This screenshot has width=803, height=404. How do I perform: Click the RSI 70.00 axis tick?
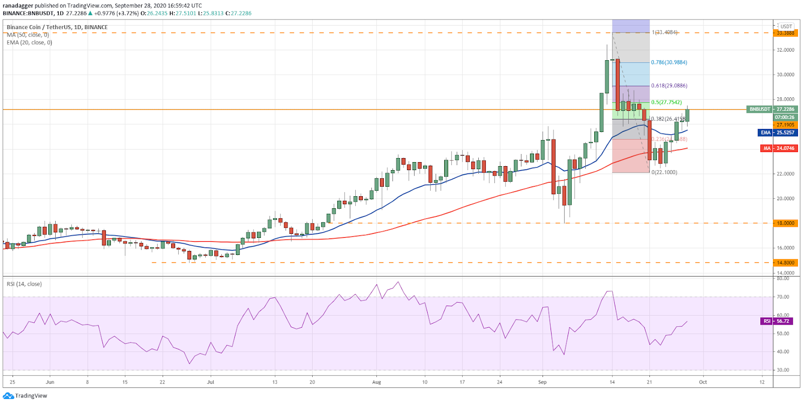click(783, 297)
